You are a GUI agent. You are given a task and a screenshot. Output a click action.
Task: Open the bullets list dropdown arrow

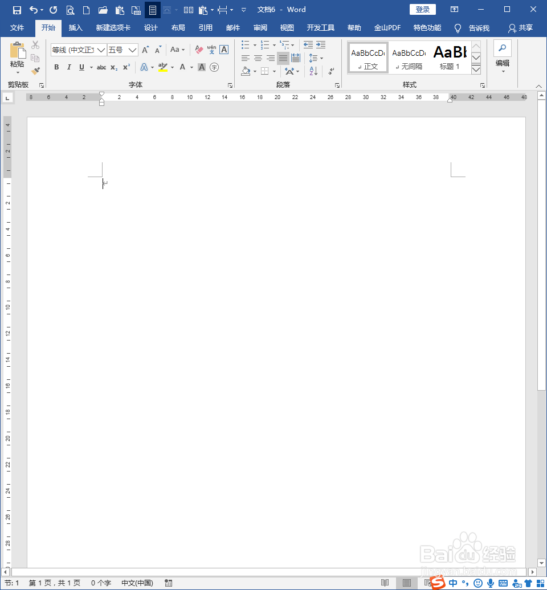(x=255, y=45)
